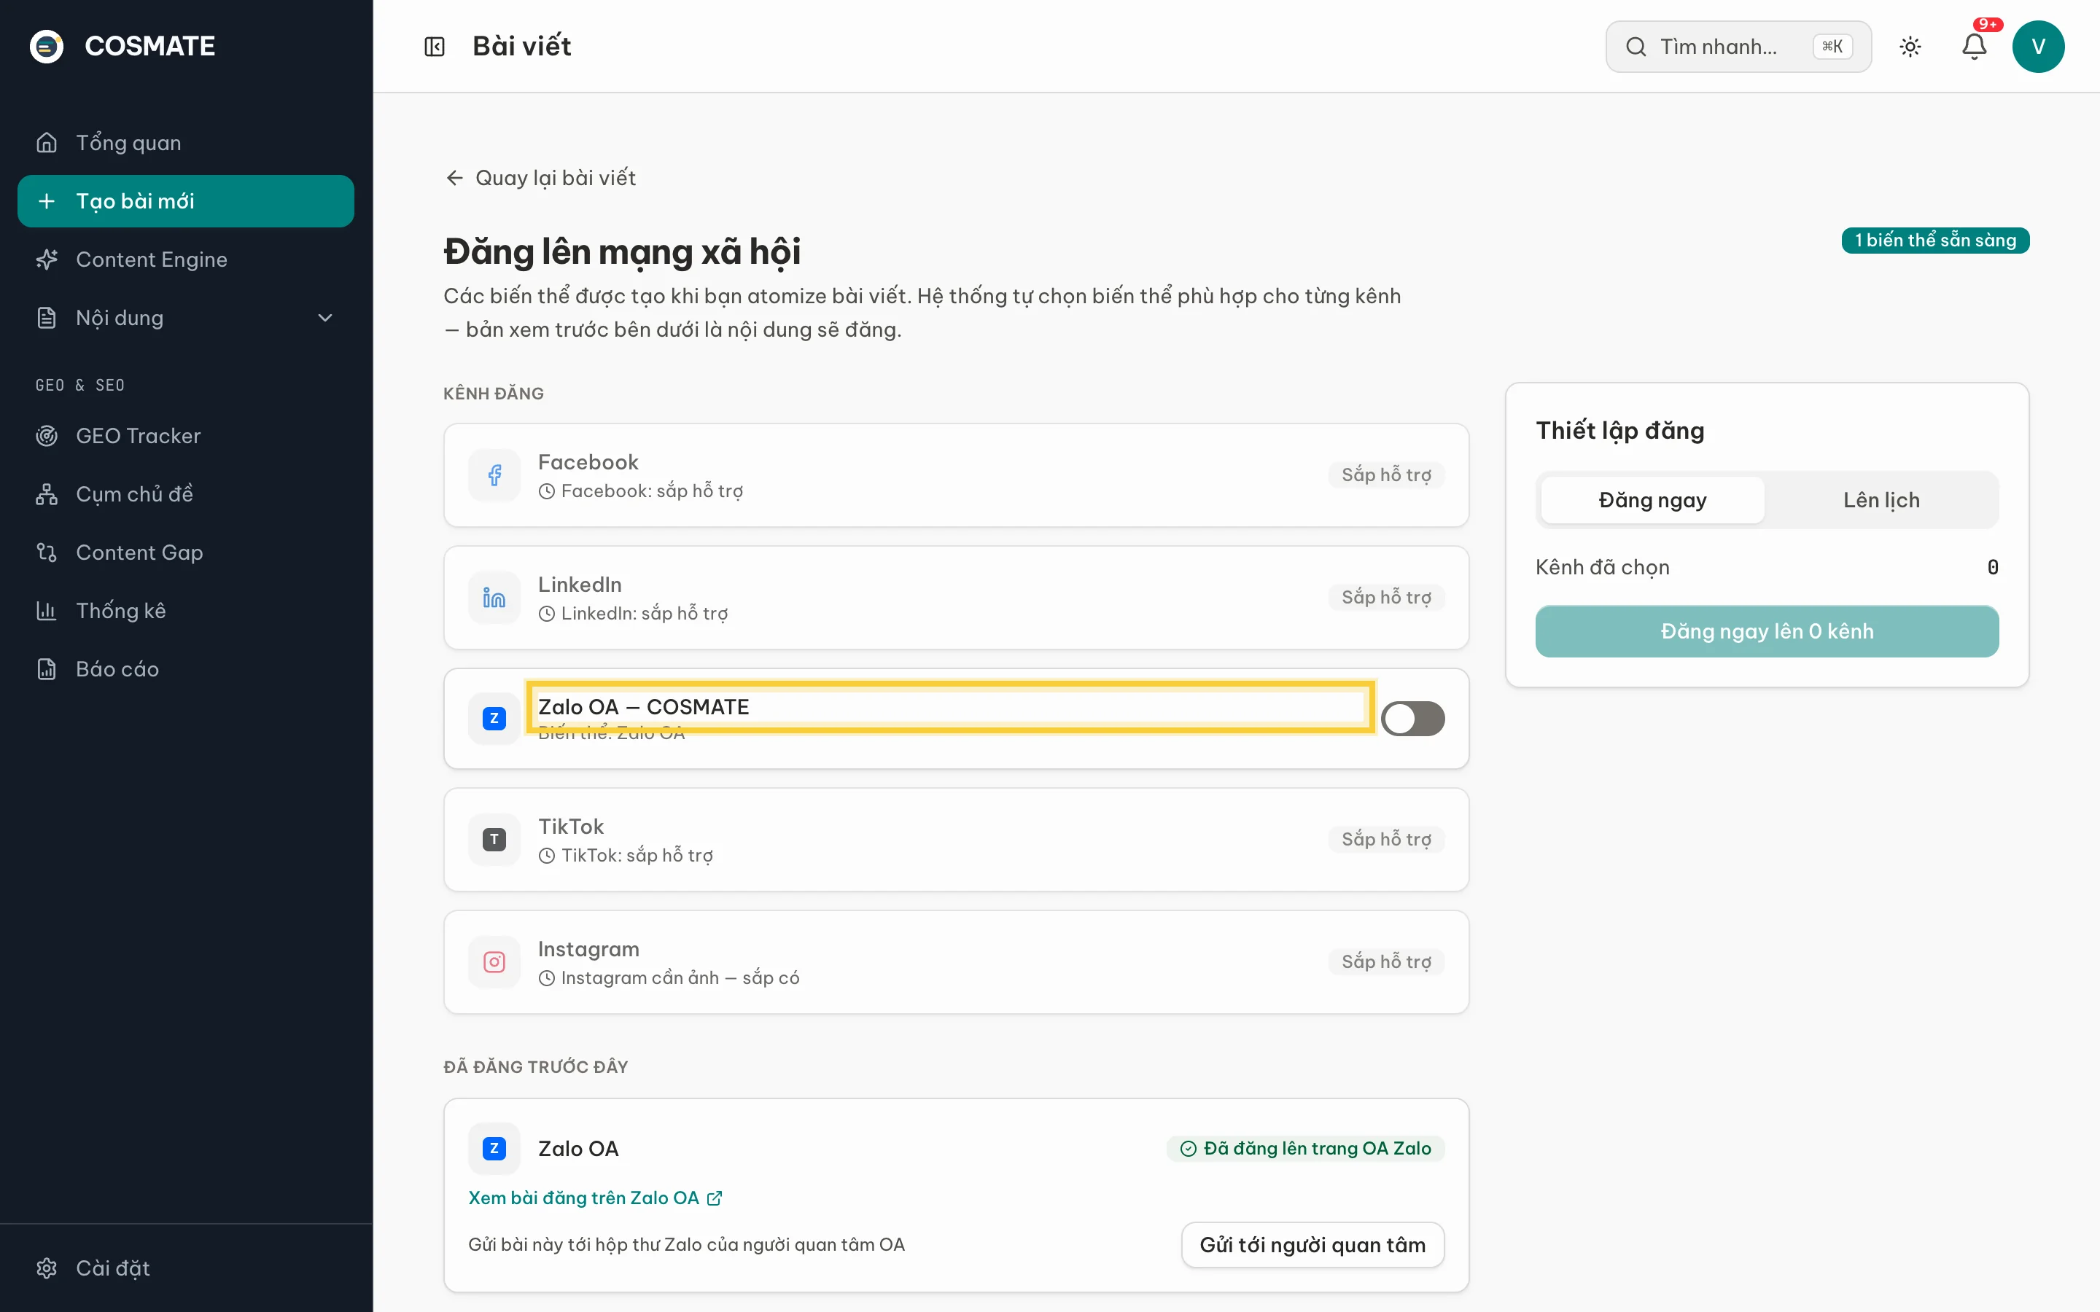
Task: Collapse the sidebar panel icon
Action: [x=434, y=47]
